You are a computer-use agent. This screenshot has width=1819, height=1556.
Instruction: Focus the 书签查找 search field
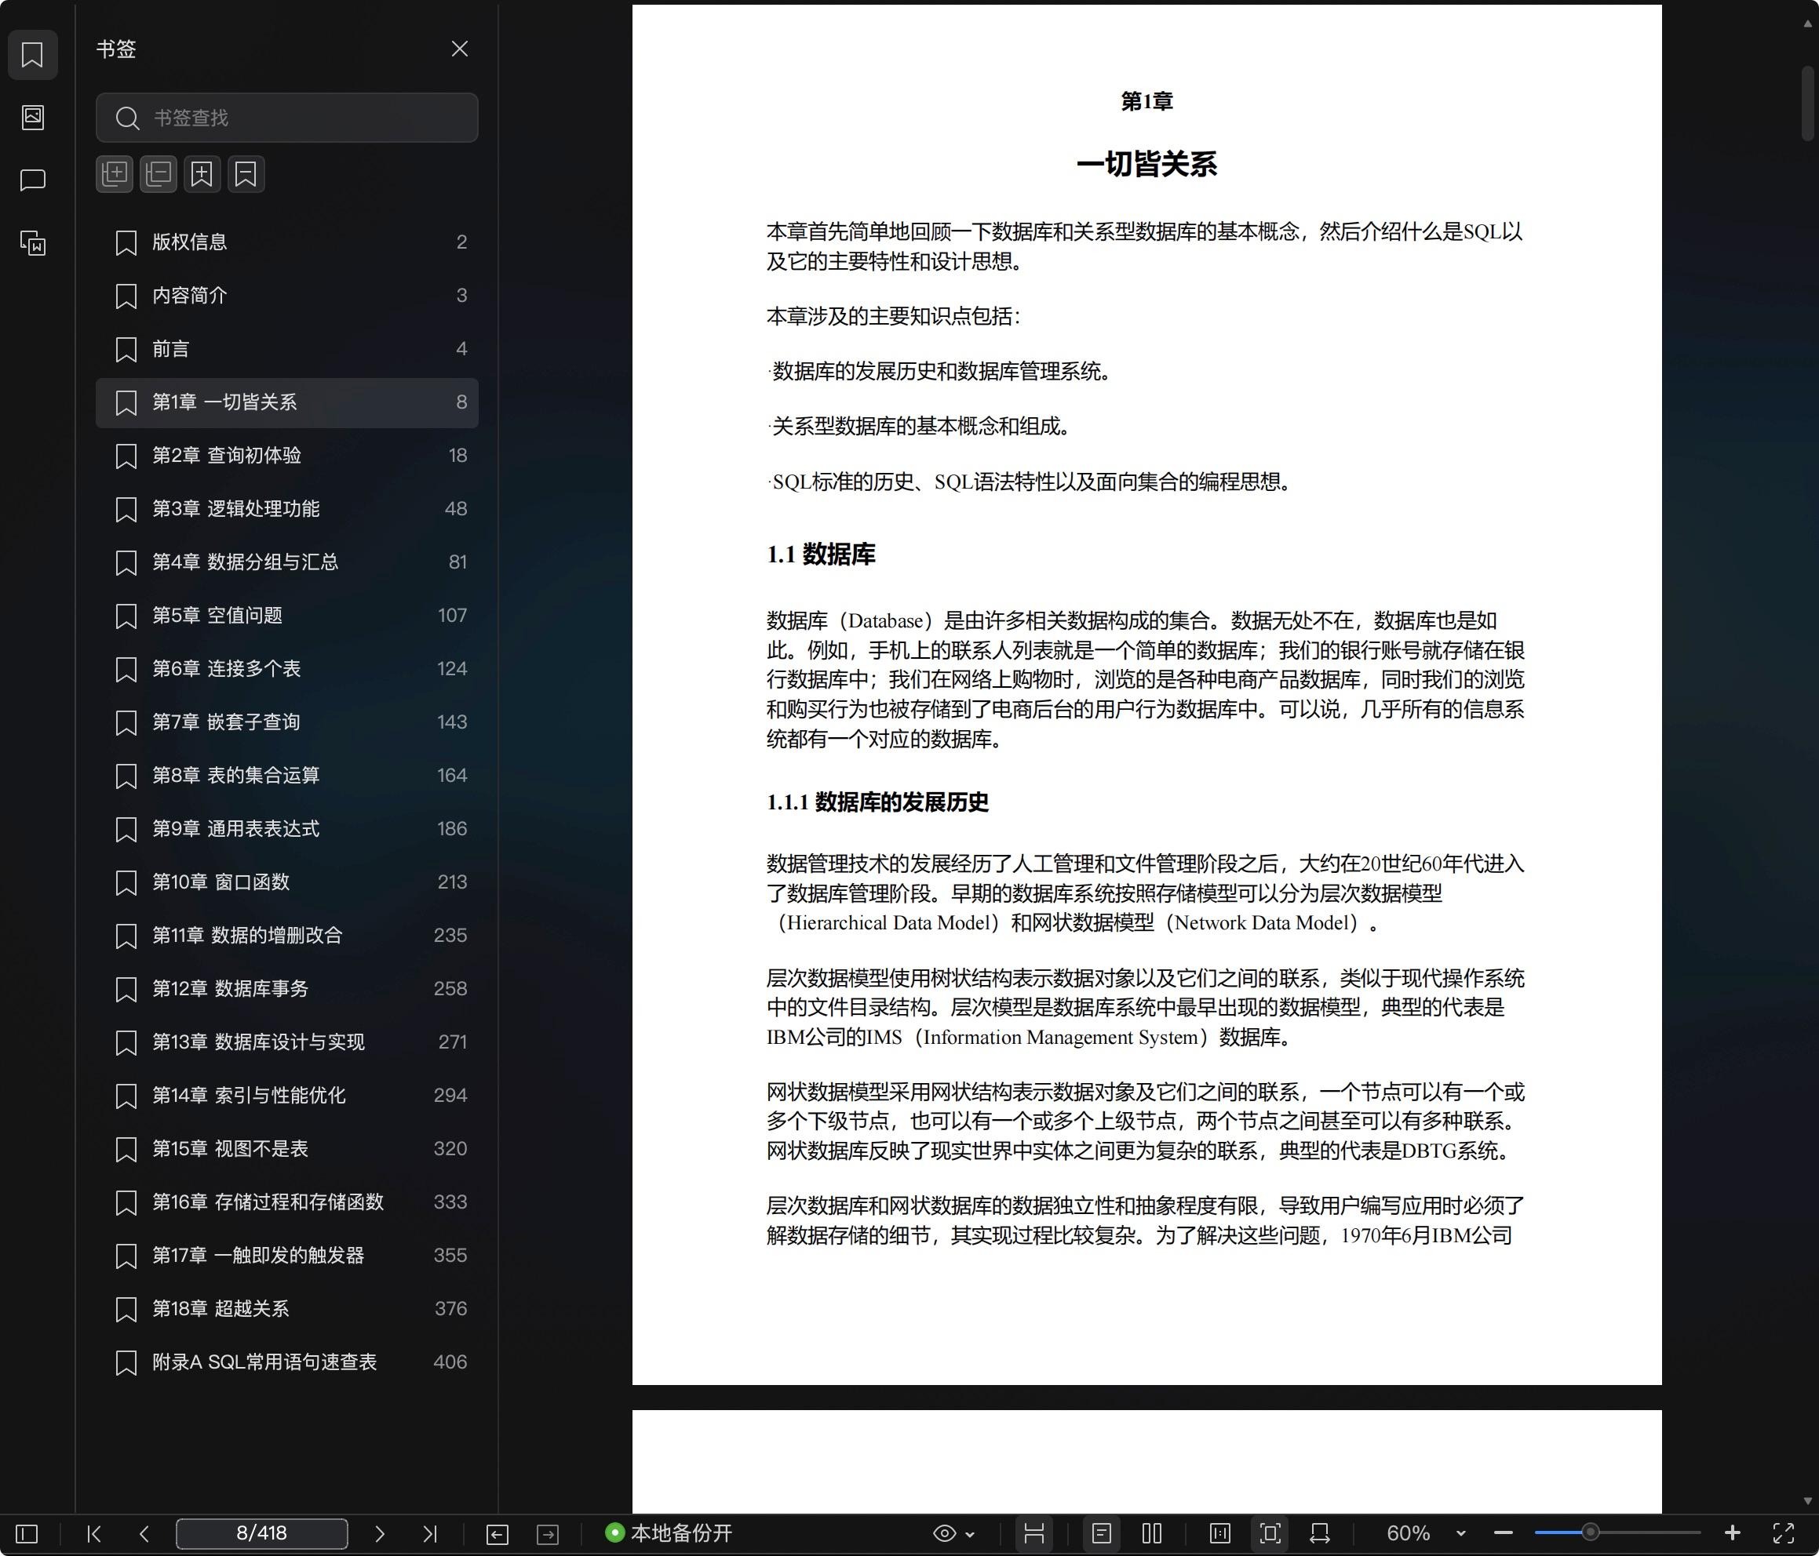click(287, 118)
